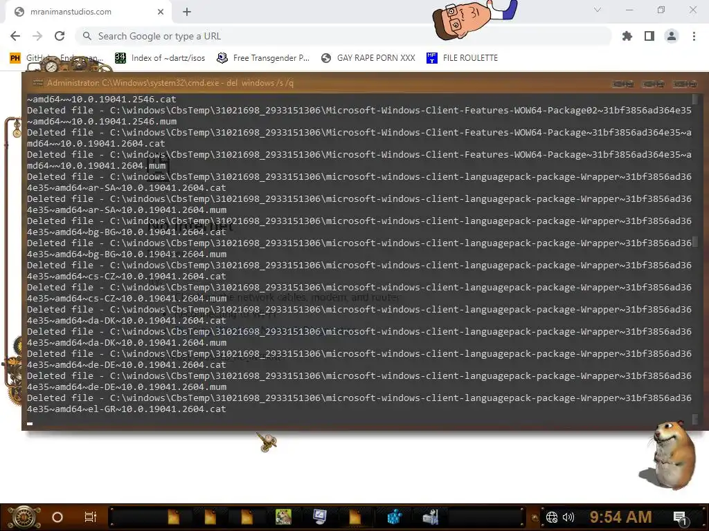This screenshot has height=531, width=709.
Task: Open the volume speaker tray icon
Action: [568, 517]
